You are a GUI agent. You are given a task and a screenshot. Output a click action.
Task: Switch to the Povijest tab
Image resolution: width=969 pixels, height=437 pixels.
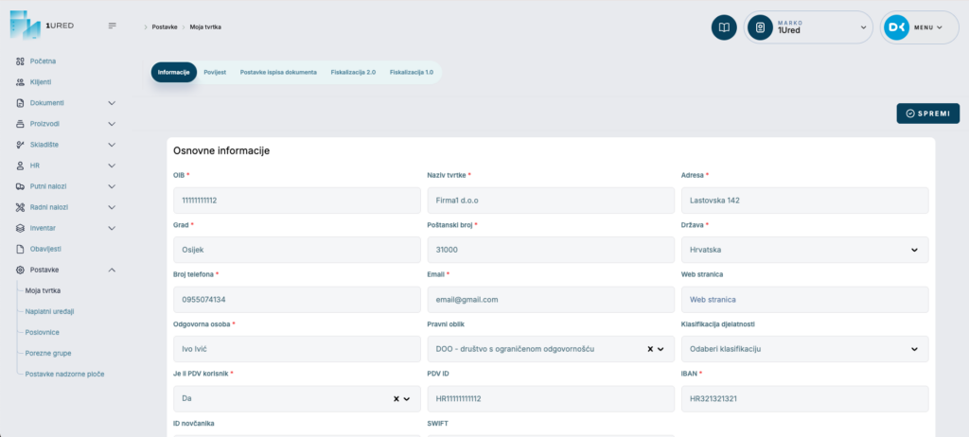click(x=215, y=73)
